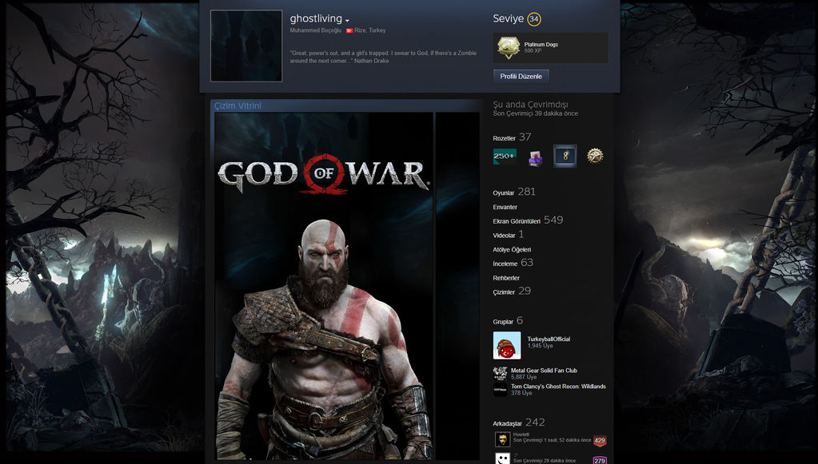818x464 pixels.
Task: Open Metal Gear Solid Fan Club group
Action: [x=544, y=371]
